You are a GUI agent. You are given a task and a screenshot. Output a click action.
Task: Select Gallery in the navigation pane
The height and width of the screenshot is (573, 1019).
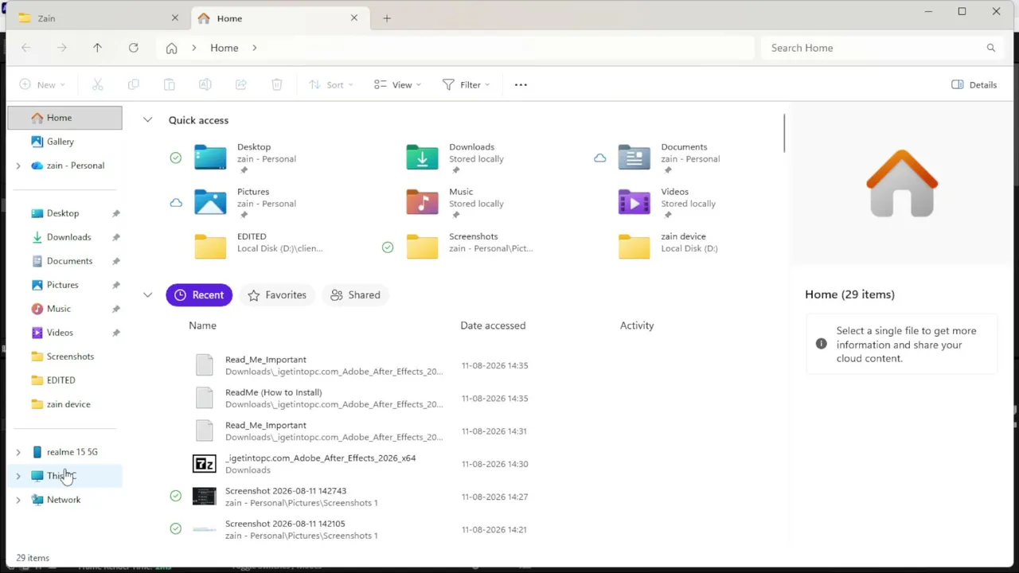click(x=60, y=142)
